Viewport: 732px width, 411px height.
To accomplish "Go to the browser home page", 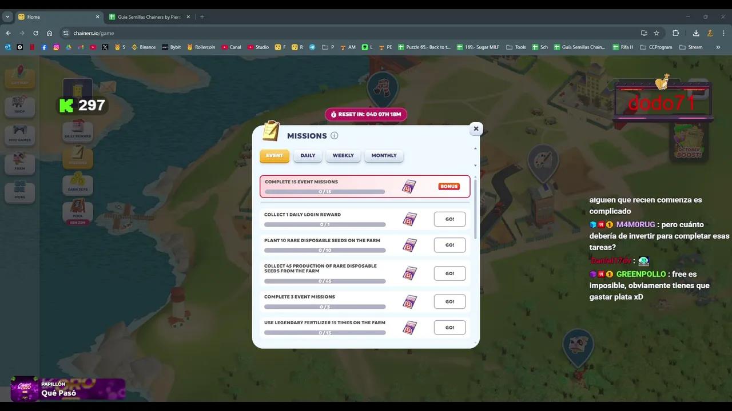I will [x=49, y=33].
